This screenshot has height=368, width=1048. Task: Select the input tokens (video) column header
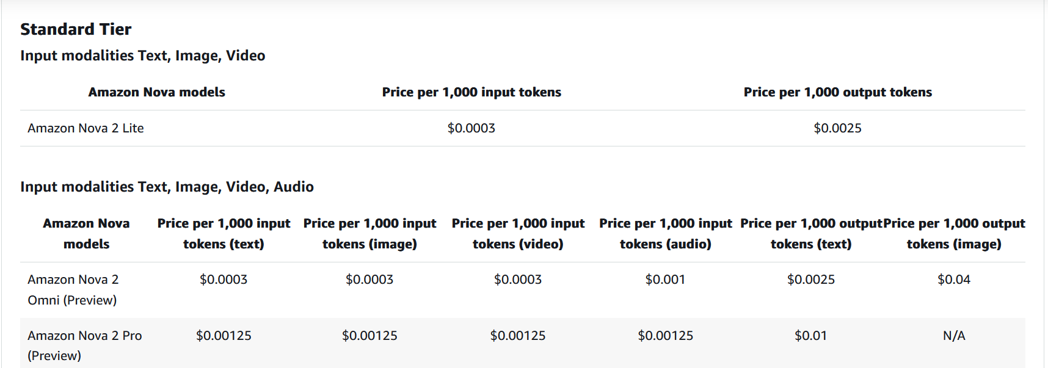tap(518, 234)
